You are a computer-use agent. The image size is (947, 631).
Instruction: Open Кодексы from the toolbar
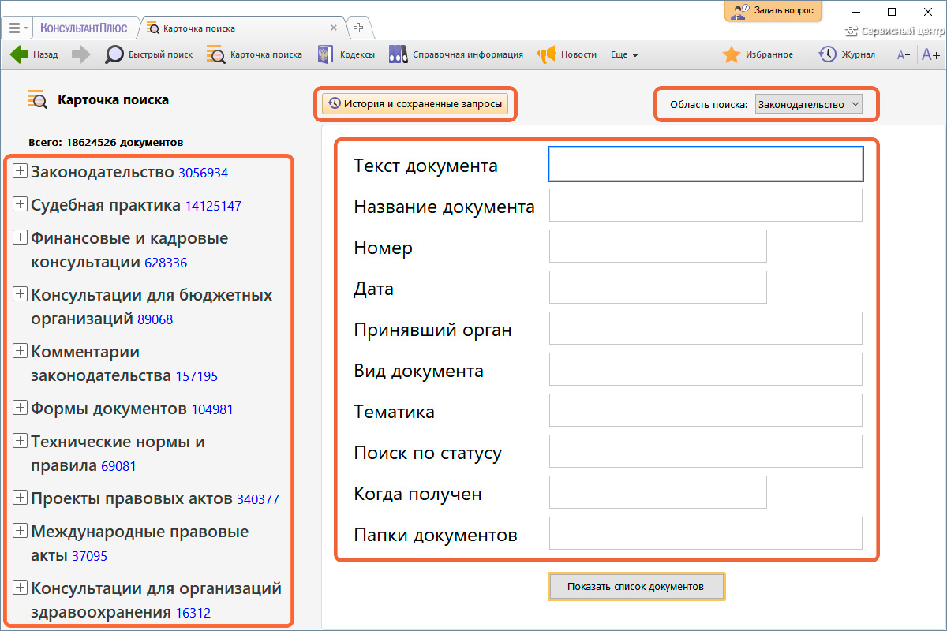pyautogui.click(x=346, y=54)
